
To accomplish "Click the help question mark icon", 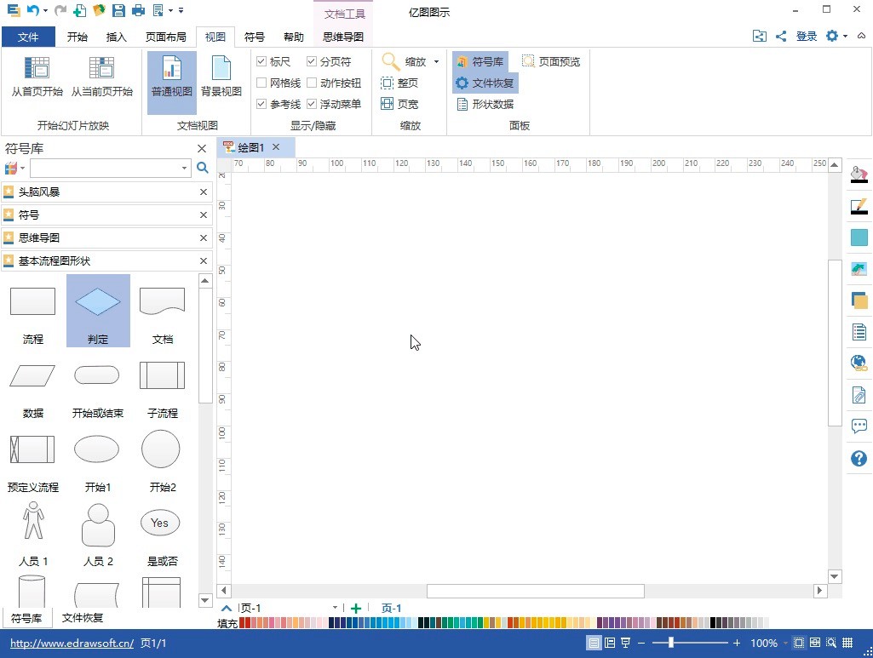I will pyautogui.click(x=859, y=459).
